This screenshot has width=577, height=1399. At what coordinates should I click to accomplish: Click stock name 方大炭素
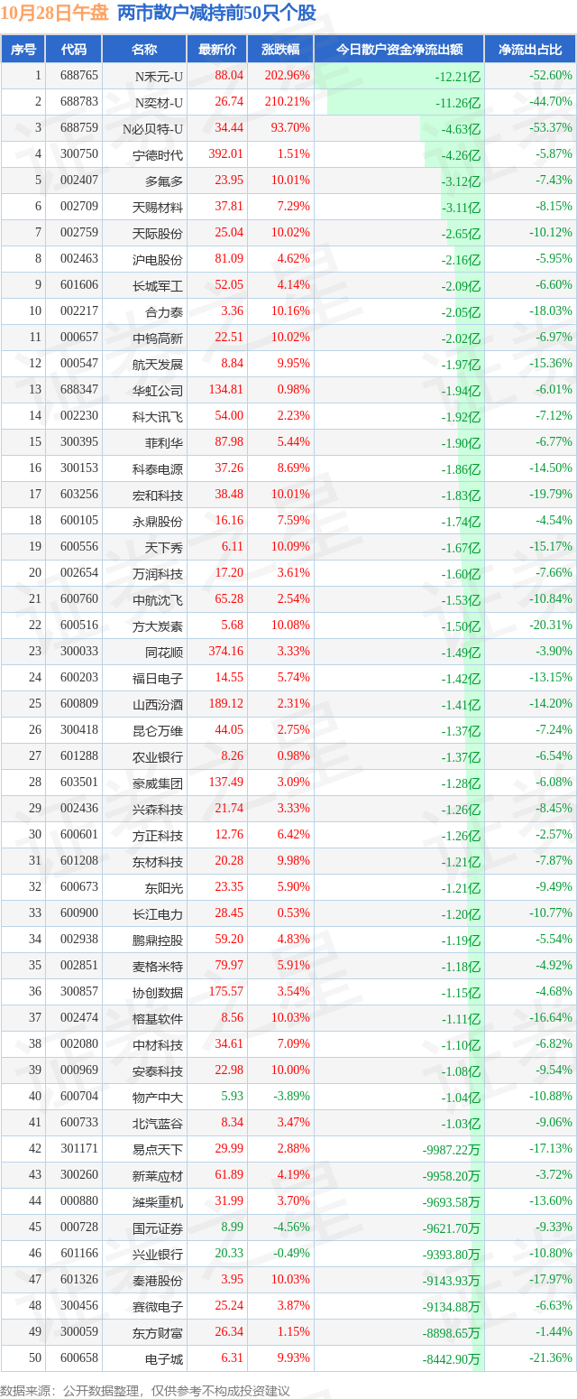point(158,625)
